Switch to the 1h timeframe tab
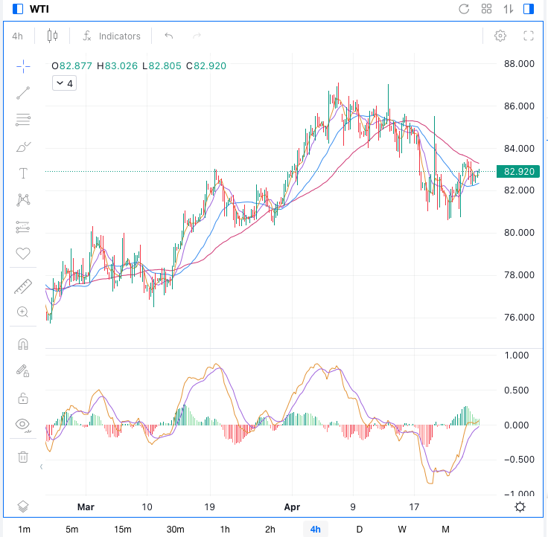The width and height of the screenshot is (548, 537). pyautogui.click(x=225, y=529)
